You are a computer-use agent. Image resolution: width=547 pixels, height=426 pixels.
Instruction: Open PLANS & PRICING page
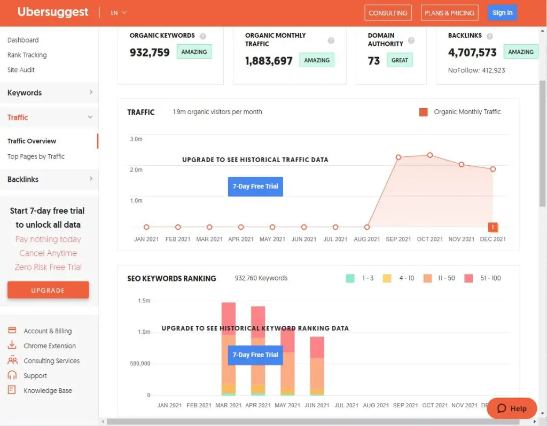pos(449,13)
